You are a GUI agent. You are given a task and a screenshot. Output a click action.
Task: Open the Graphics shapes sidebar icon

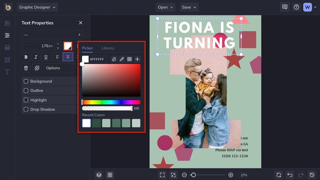[7, 60]
